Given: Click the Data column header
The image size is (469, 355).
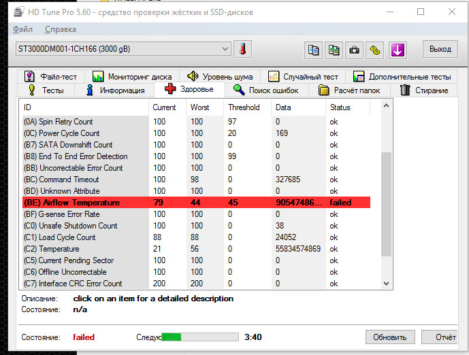Looking at the screenshot, I should point(298,107).
